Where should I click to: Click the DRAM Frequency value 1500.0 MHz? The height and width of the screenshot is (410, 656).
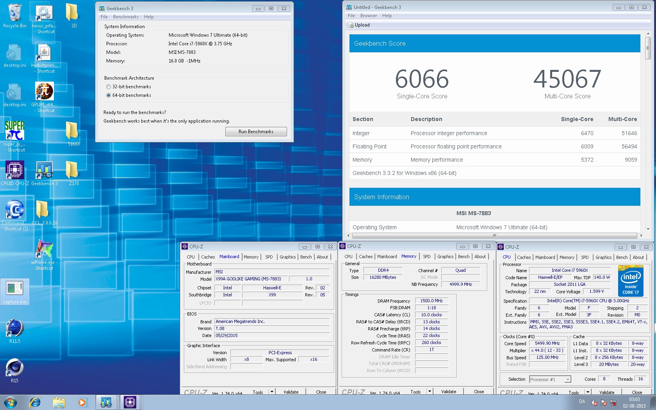click(x=431, y=301)
